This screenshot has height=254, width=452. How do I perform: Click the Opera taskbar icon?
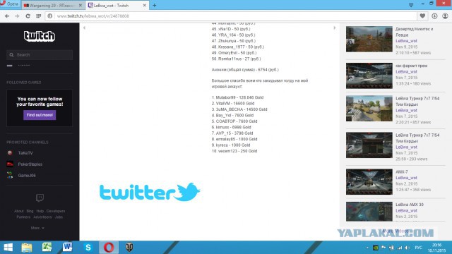109,248
